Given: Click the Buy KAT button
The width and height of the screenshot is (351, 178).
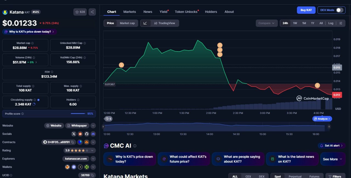Looking at the screenshot, I should click(306, 10).
